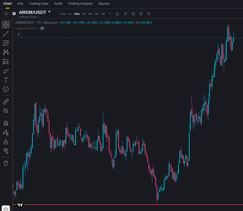243x211 pixels.
Task: Hide all drawings with eye icon
Action: [6, 151]
